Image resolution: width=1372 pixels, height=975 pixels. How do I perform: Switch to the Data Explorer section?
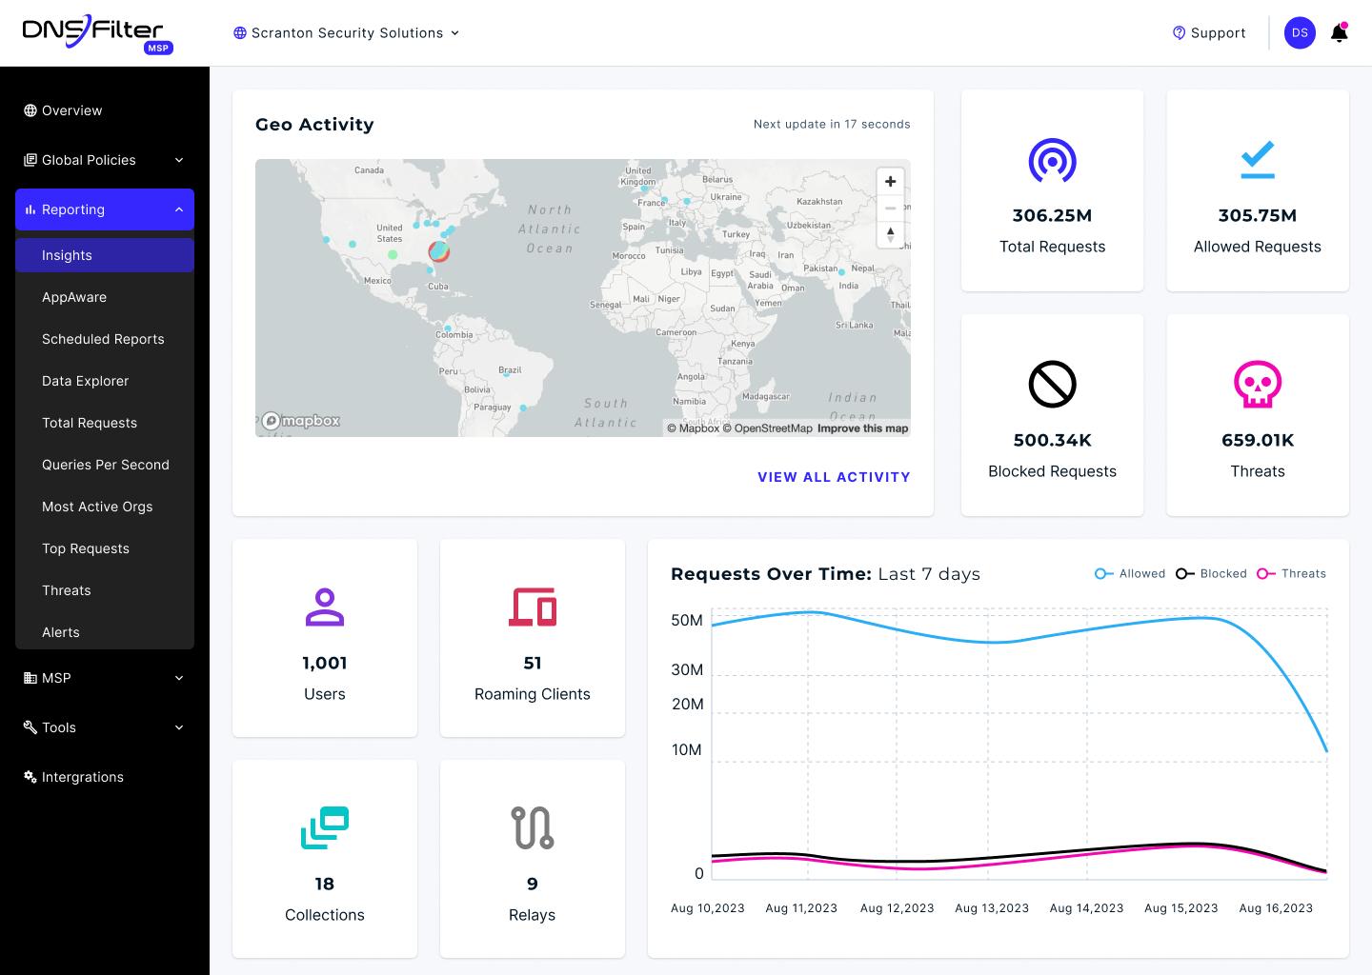[85, 381]
